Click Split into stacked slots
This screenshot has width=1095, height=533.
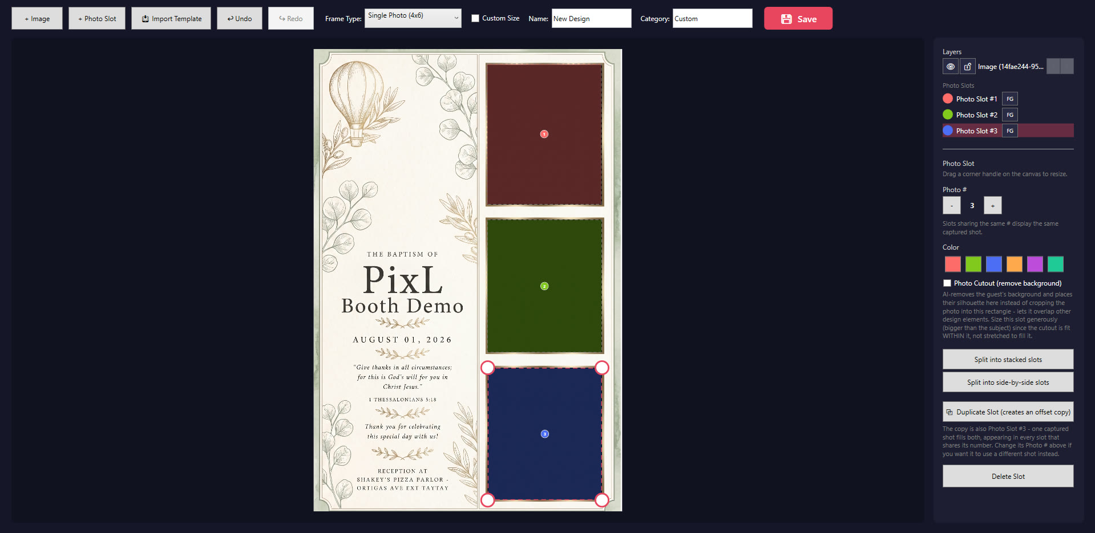point(1008,360)
